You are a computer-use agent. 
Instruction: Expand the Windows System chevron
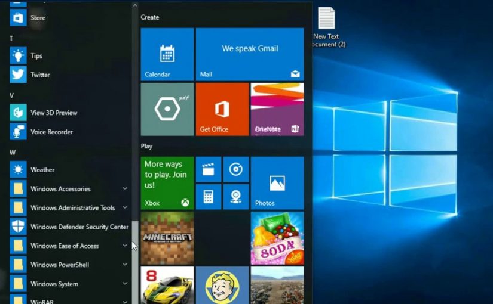tap(125, 283)
